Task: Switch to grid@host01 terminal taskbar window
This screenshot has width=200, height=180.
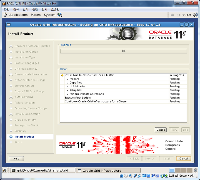Action: [x=42, y=171]
